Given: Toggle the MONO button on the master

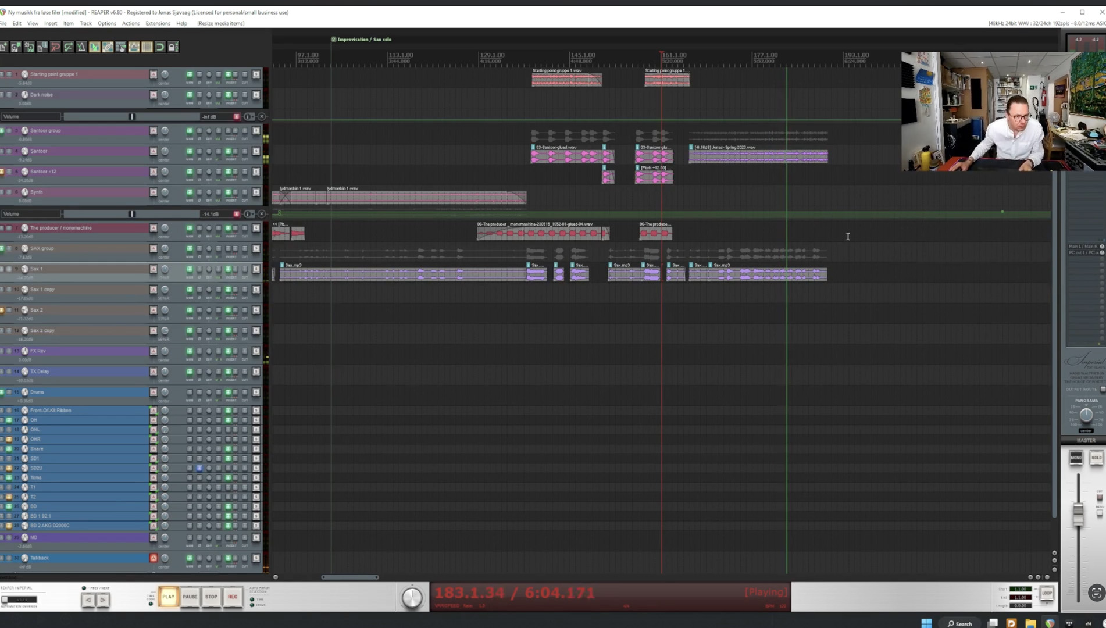Looking at the screenshot, I should coord(1076,458).
